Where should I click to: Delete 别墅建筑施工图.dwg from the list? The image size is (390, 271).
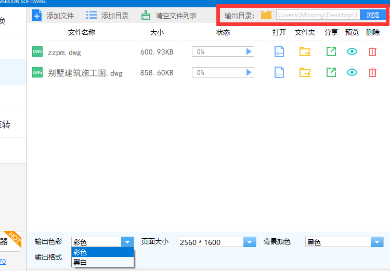pos(372,72)
